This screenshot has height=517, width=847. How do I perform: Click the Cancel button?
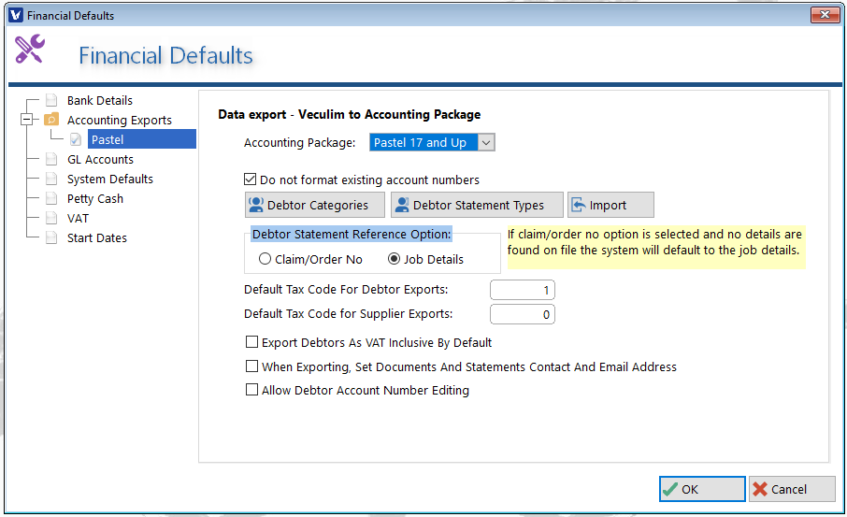click(x=793, y=489)
